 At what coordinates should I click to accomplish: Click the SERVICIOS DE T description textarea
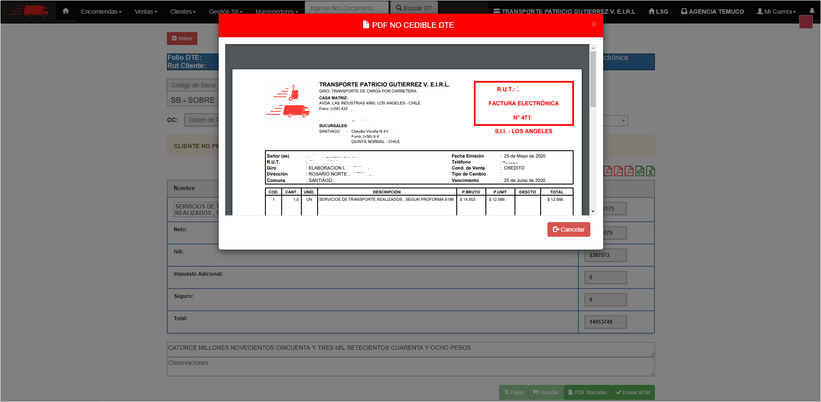[196, 209]
